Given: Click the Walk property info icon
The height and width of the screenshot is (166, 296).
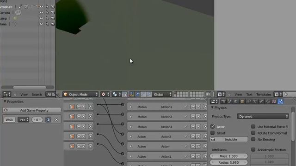Looking at the screenshot, I should [48, 120].
